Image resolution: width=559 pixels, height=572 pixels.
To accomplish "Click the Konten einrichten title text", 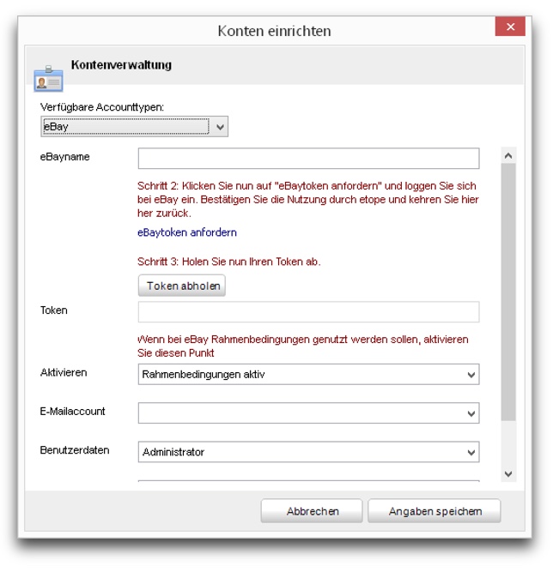I will point(275,31).
